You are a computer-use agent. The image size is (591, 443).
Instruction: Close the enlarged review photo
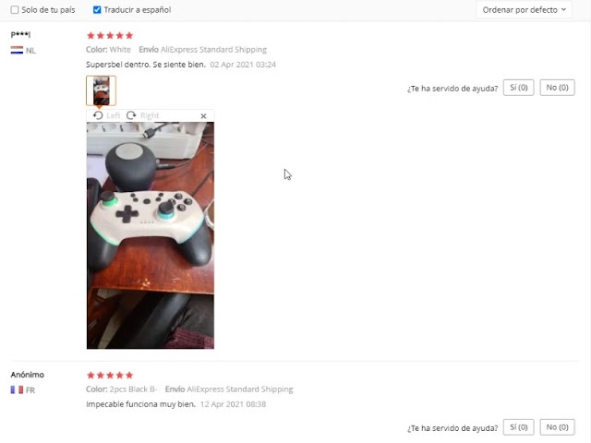coord(203,116)
